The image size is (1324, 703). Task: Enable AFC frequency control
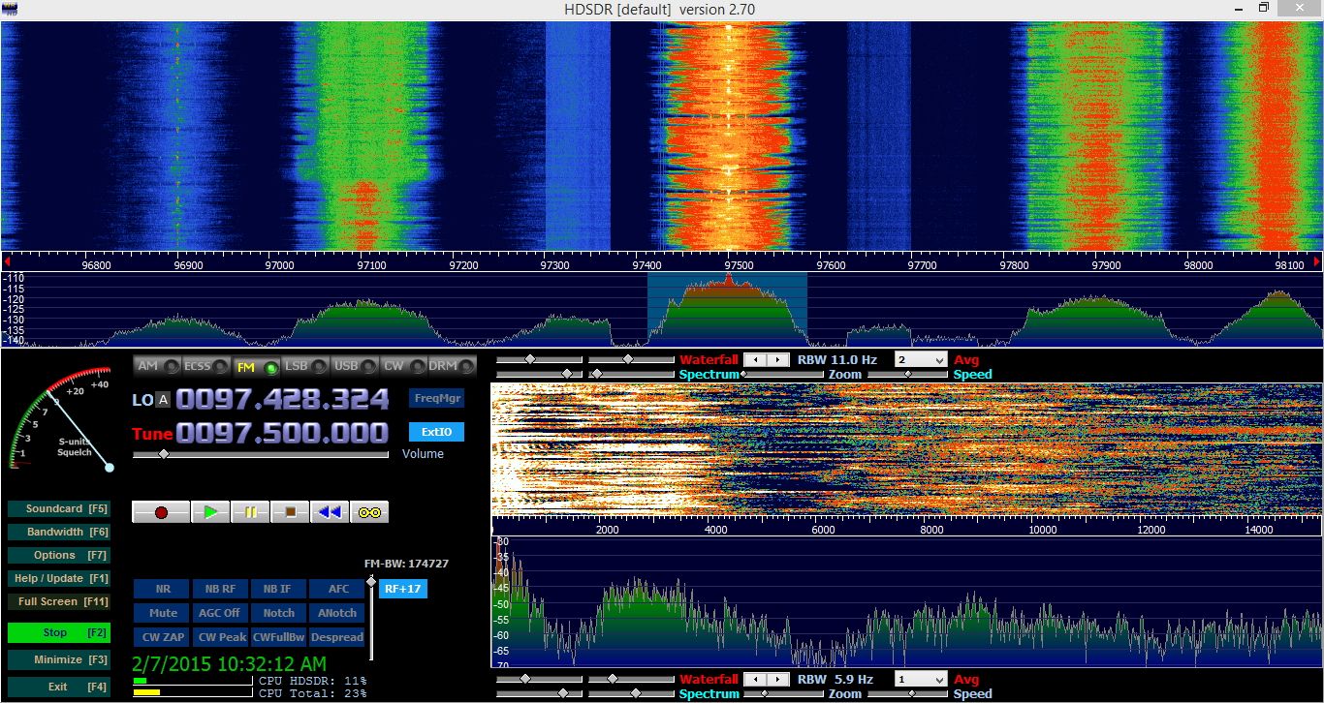coord(337,589)
